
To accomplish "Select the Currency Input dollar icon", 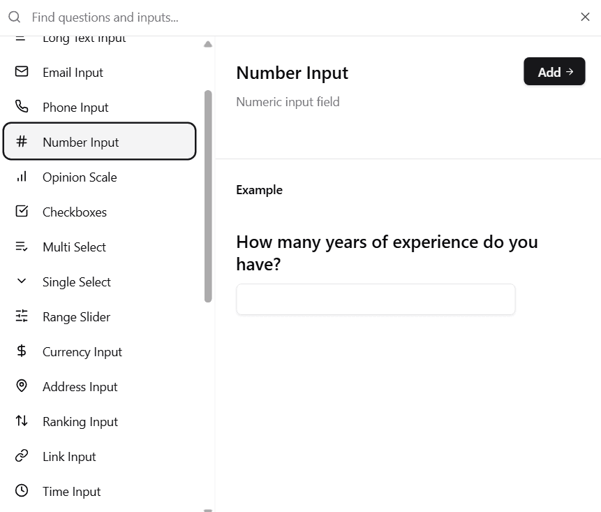I will 21,351.
